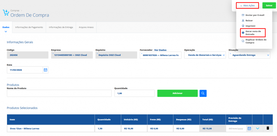This screenshot has height=136, width=277.
Task: Click the chevron under the Dados tab
Action: pyautogui.click(x=6, y=31)
